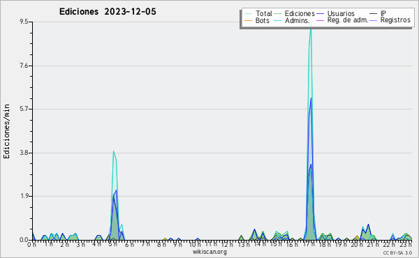Screen dimensions: 419x258
Task: Click the "13 h" x-axis label
Action: [x=244, y=244]
